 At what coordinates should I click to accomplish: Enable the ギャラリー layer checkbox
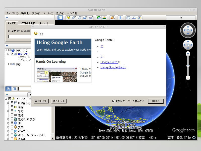pyautogui.click(x=12, y=131)
